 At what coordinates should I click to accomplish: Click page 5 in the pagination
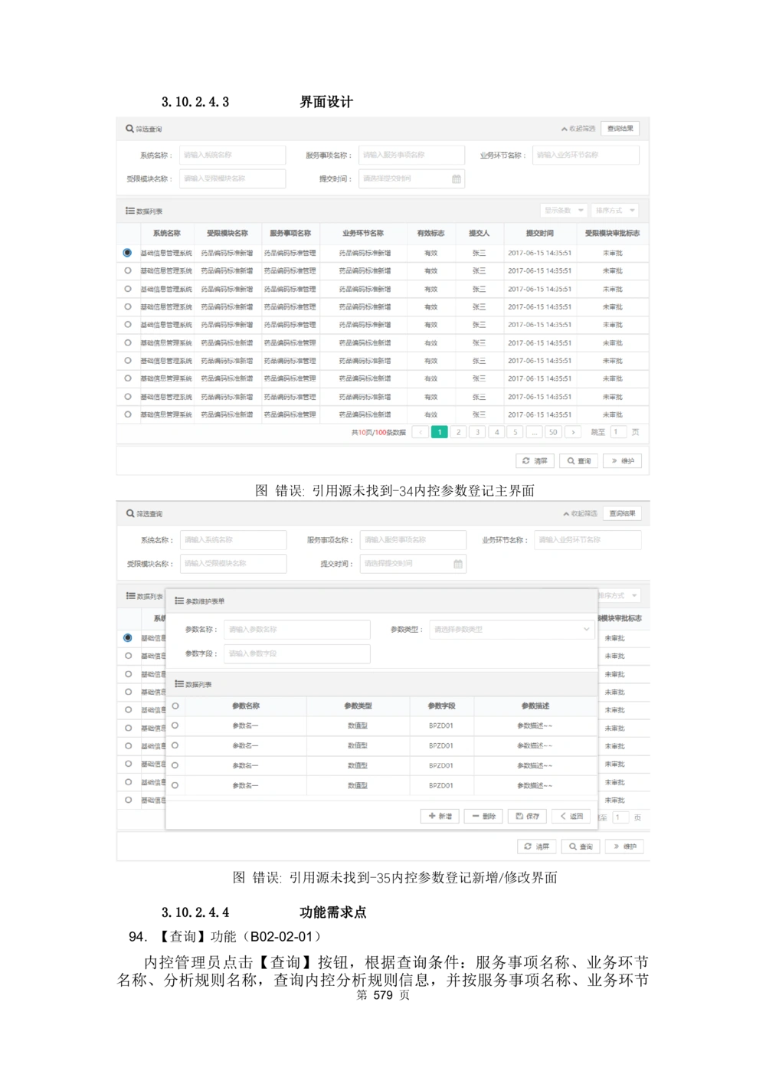click(516, 432)
